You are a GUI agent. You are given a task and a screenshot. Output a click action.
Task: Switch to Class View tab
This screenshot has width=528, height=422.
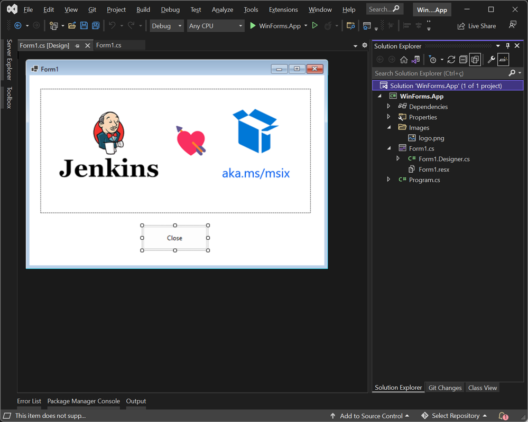[483, 388]
